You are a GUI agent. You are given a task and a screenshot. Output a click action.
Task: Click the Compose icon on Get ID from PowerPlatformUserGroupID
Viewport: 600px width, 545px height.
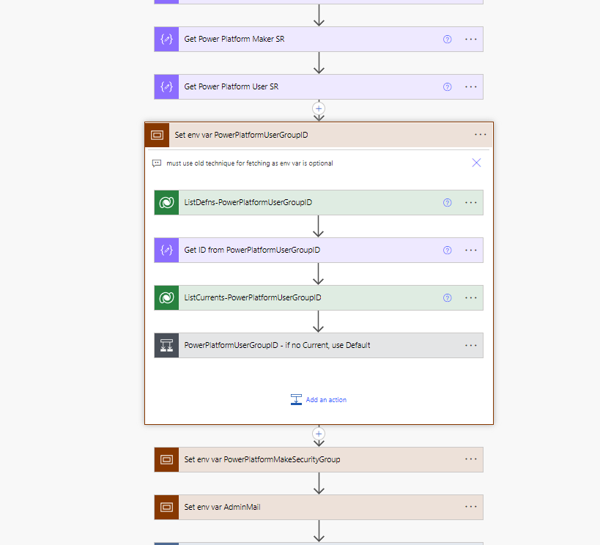click(x=166, y=250)
